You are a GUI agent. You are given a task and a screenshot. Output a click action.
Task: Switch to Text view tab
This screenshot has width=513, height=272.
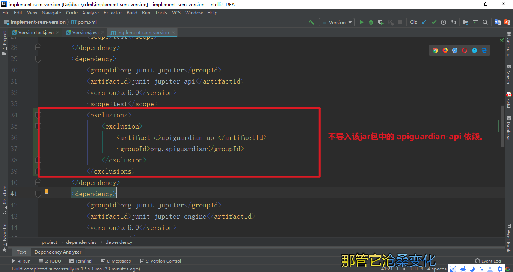click(21, 252)
